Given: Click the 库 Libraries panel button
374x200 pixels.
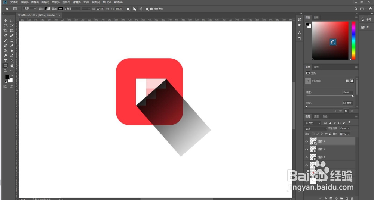Looking at the screenshot, I should [x=365, y=27].
